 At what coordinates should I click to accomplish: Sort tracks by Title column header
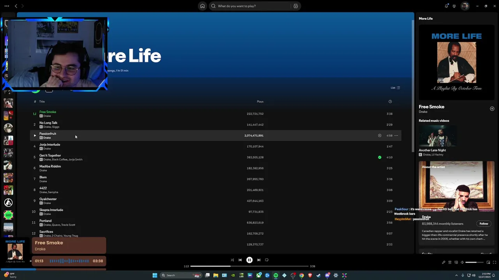42,101
